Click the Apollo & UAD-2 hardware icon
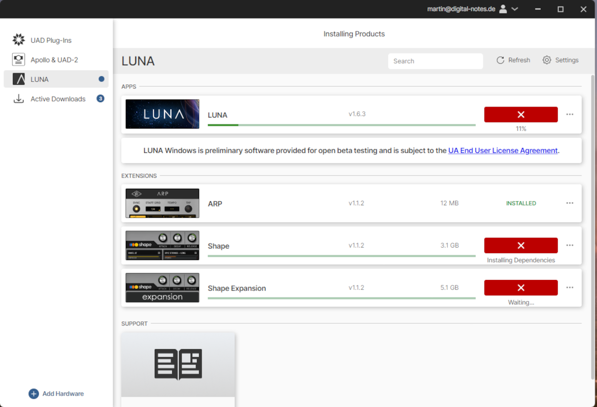This screenshot has width=597, height=407. tap(18, 60)
